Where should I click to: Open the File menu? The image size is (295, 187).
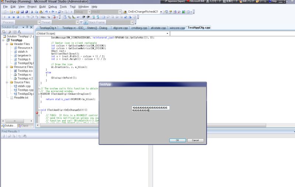[5, 7]
